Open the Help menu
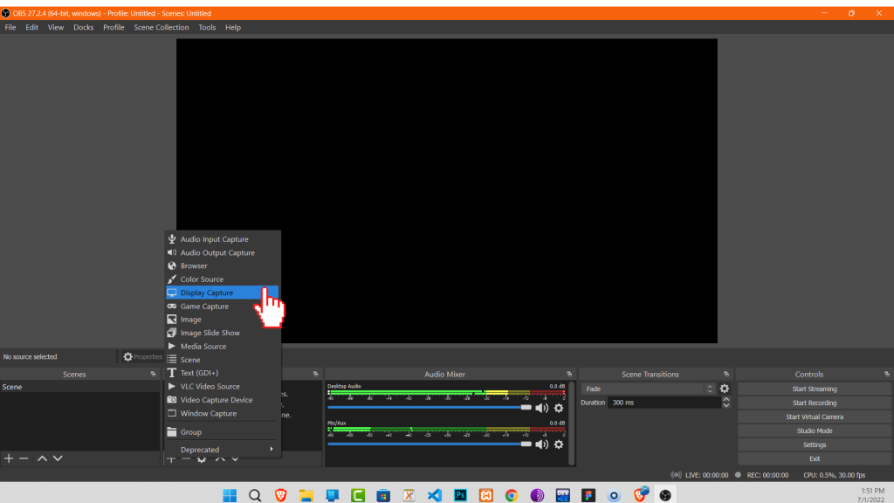The height and width of the screenshot is (503, 894). 232,27
